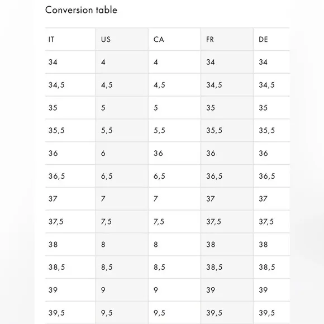Click the CA 7,5 cell
Image resolution: width=324 pixels, height=324 pixels.
174,222
